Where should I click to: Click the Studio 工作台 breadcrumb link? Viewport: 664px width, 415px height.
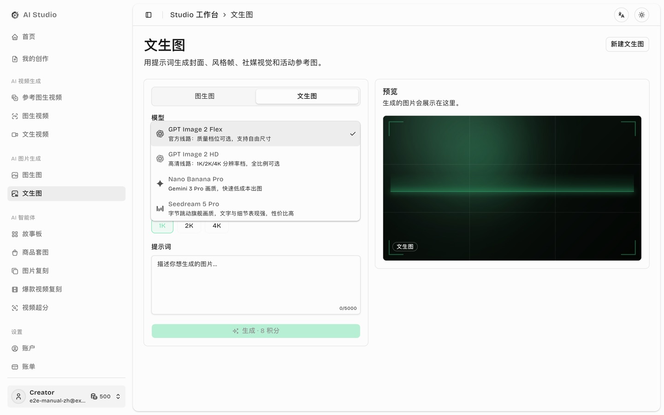pos(194,15)
